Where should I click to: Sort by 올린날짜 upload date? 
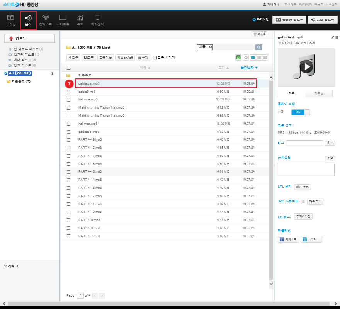point(249,68)
